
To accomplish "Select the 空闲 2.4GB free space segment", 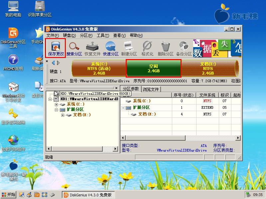I will 154,68.
